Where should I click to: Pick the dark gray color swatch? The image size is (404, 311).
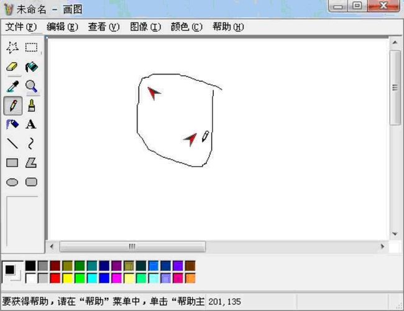click(43, 266)
